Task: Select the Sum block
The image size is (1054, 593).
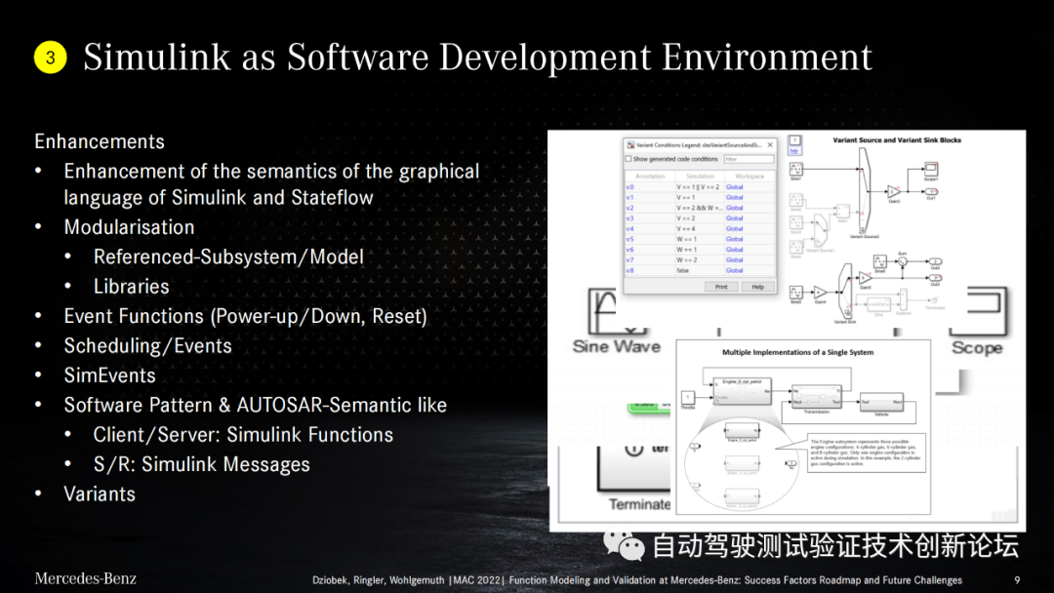Action: 903,261
